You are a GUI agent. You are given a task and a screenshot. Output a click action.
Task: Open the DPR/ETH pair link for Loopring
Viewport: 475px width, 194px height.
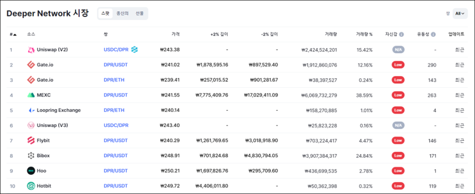[x=114, y=110]
